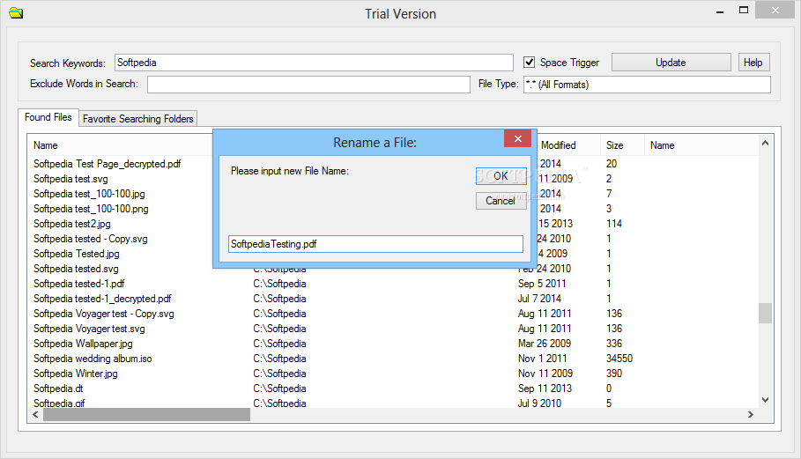Open Help

click(753, 63)
